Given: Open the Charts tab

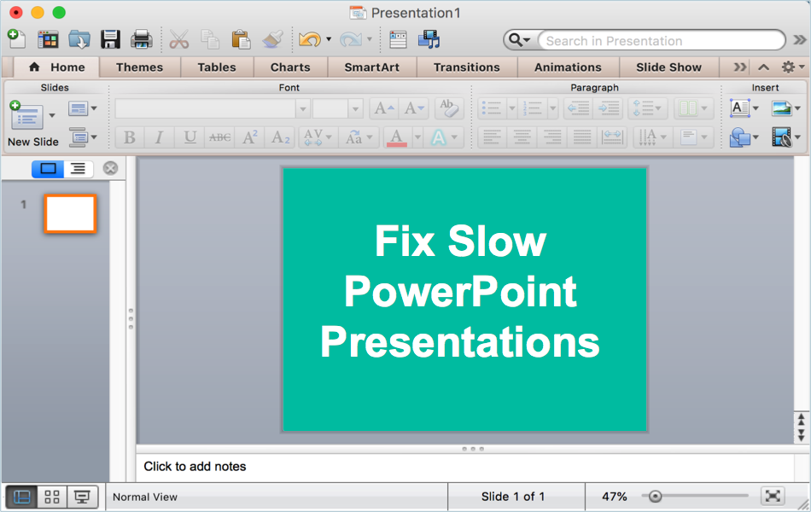Looking at the screenshot, I should 290,67.
